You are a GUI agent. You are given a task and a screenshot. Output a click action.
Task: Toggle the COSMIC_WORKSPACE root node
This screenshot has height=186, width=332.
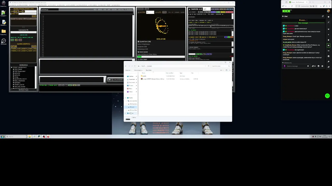click(11, 67)
